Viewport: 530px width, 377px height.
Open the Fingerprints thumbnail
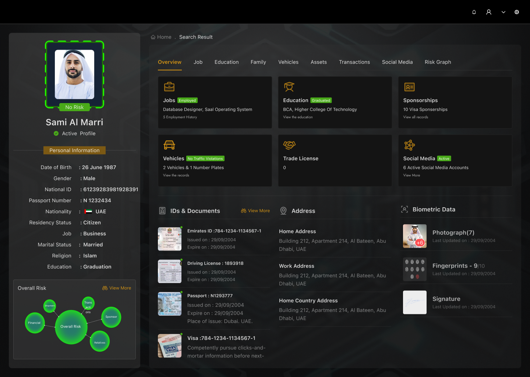point(415,269)
